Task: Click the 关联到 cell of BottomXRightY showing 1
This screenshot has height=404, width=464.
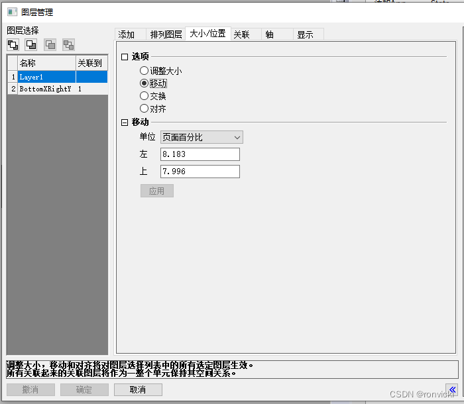Action: pos(91,89)
